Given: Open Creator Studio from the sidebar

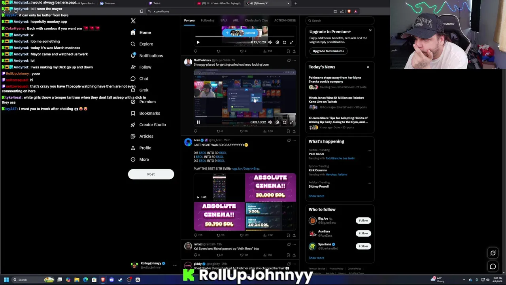Looking at the screenshot, I should pos(148,125).
